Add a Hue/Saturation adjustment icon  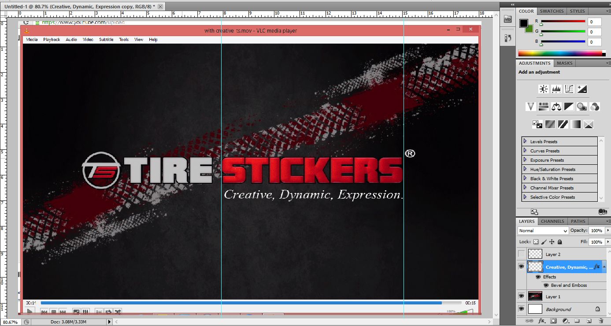tap(544, 107)
